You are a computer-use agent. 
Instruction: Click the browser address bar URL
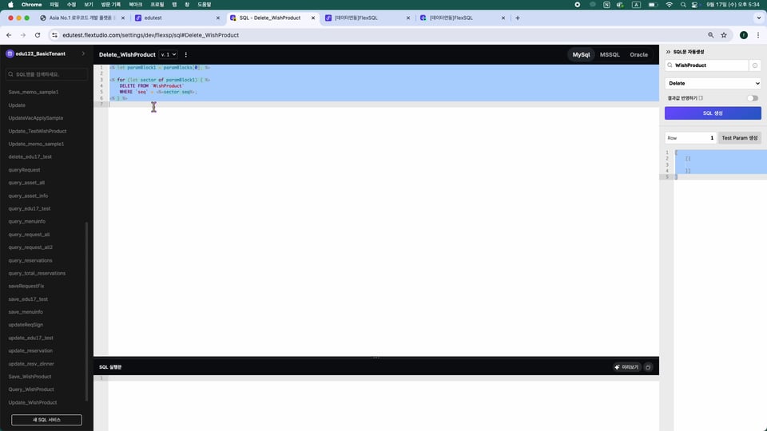[151, 35]
